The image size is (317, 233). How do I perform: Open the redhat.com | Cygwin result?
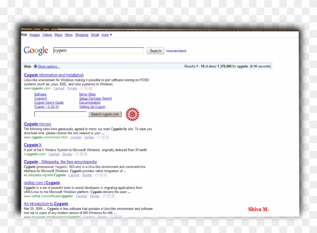[x=42, y=183]
